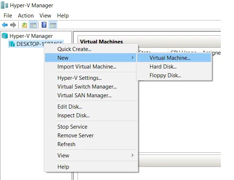Click the Virtual Machines panel heading
The image size is (234, 180).
pos(102,42)
